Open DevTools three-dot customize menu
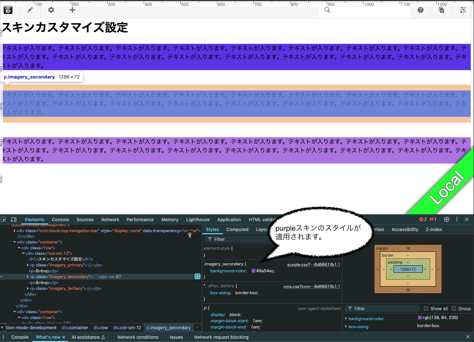 (457, 219)
